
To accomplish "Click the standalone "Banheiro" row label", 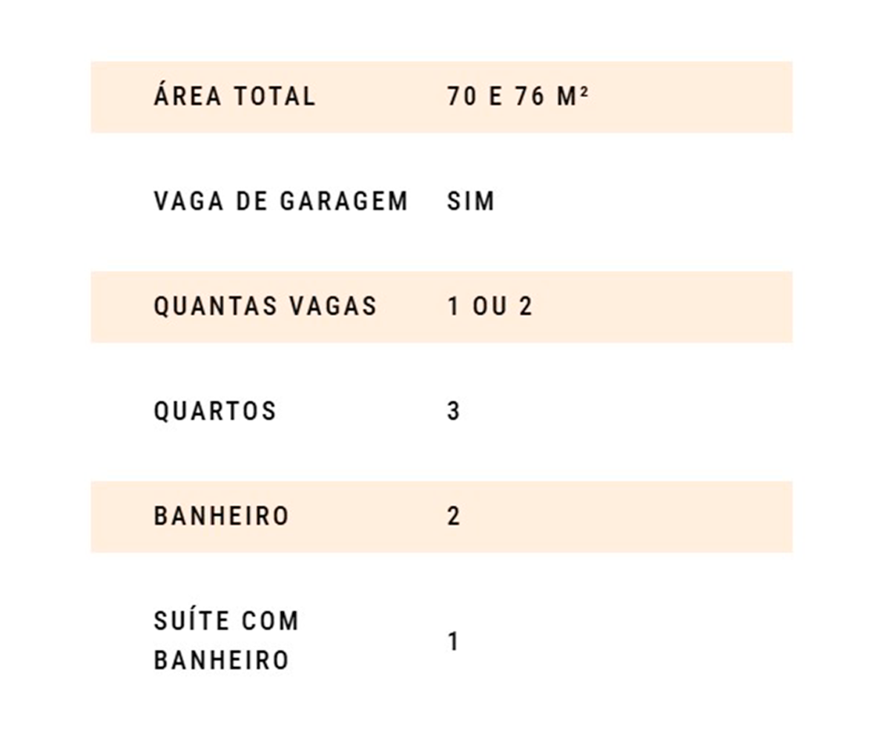I will click(x=221, y=516).
